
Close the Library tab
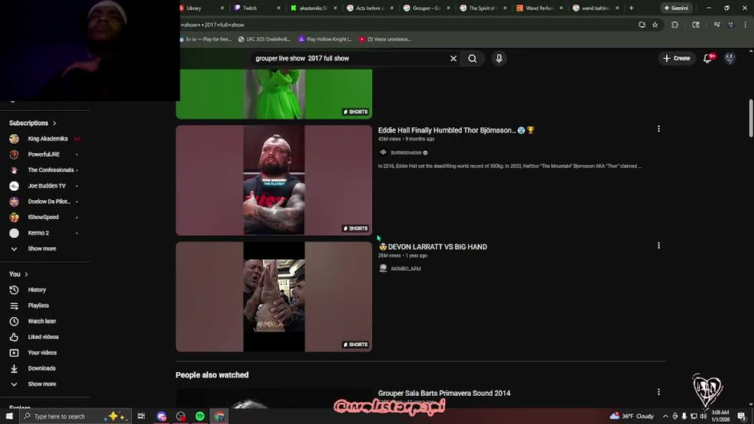click(x=222, y=8)
